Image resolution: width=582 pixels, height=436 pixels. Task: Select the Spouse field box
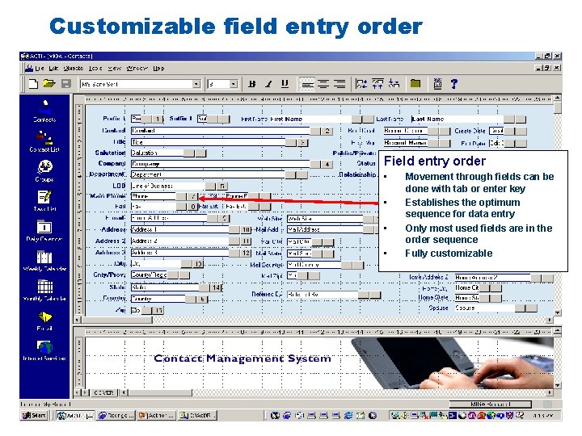coord(485,308)
